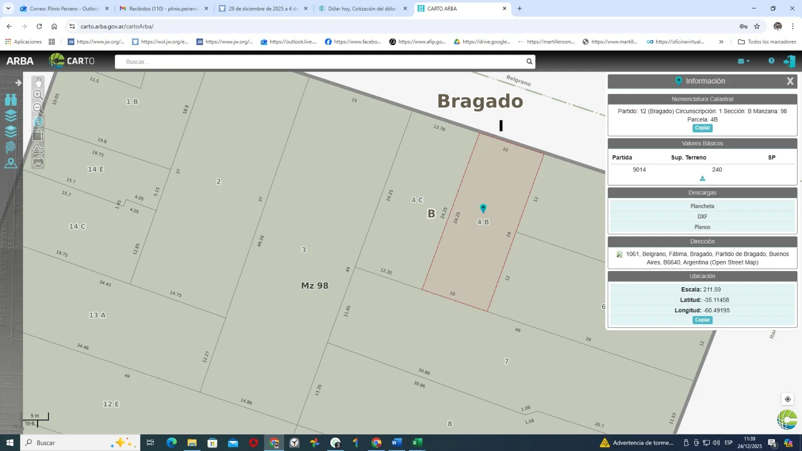This screenshot has height=451, width=802.
Task: Click the zoom out magnifier tool
Action: 38,108
